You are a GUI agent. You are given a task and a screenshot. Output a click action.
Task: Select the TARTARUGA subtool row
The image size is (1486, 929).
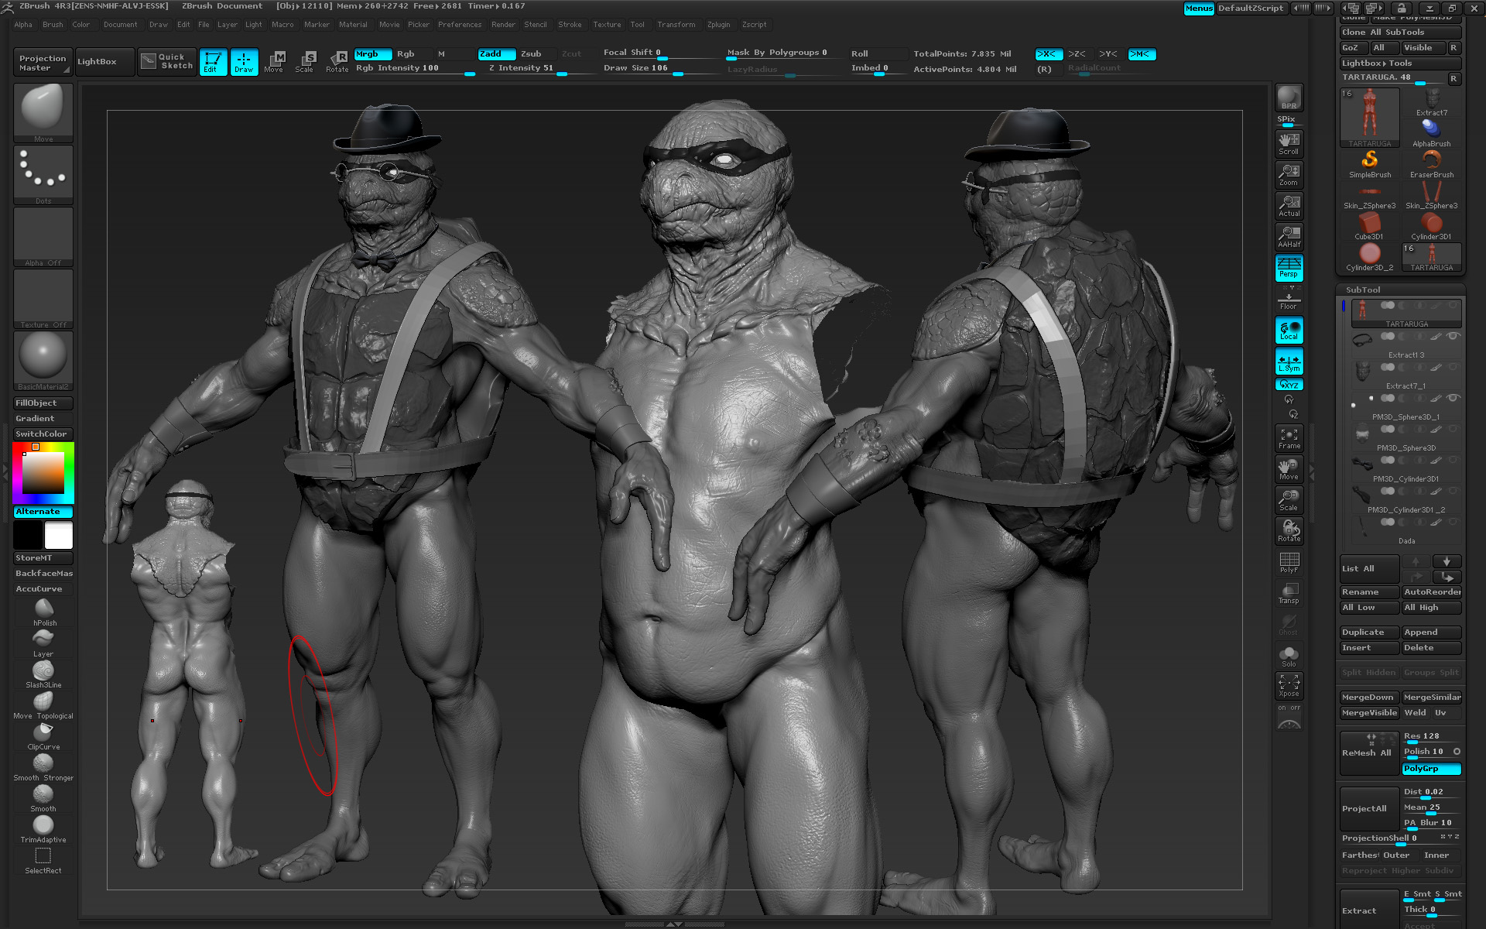(x=1406, y=314)
